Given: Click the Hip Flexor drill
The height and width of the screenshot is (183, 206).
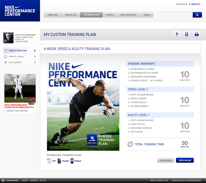Looking at the screenshot, I should point(135,132).
